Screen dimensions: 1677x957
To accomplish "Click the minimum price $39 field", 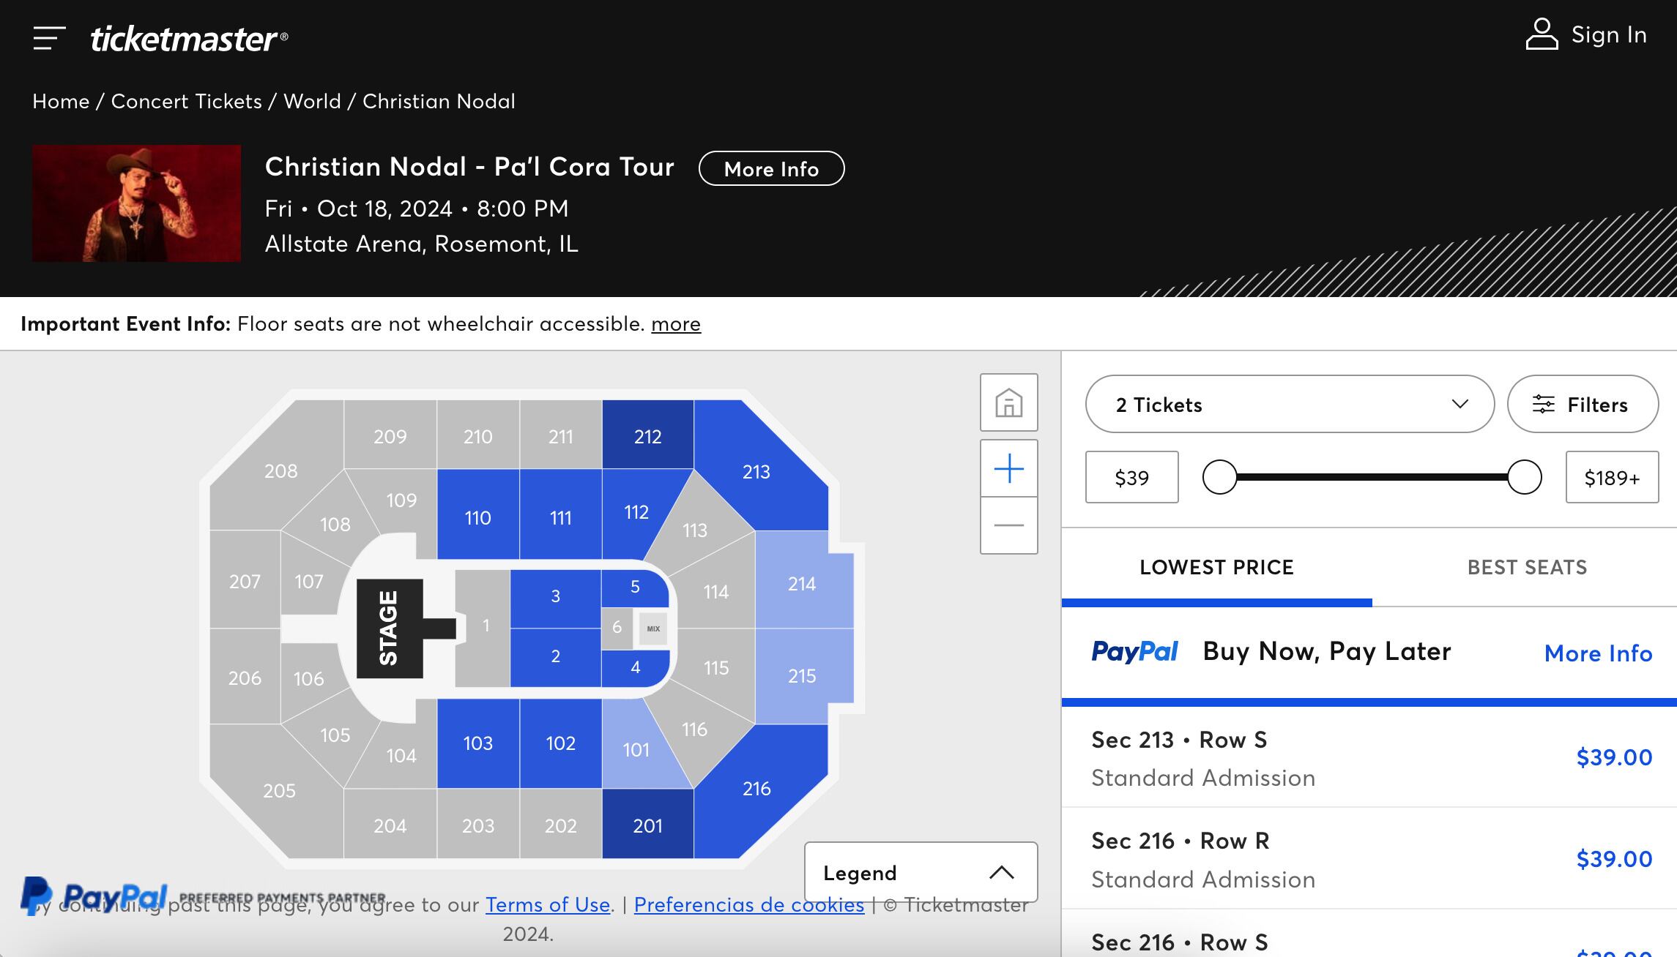I will pos(1131,478).
